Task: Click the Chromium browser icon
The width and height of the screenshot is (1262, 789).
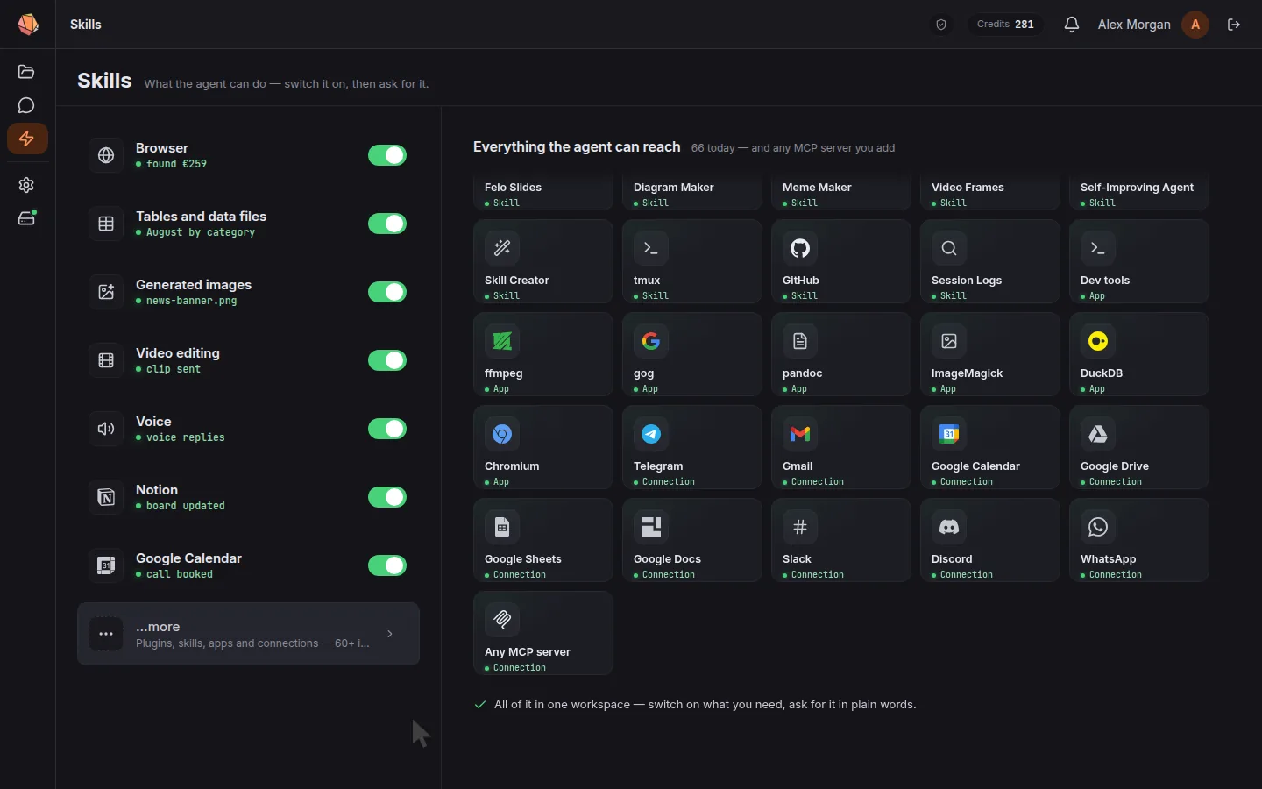Action: point(502,434)
